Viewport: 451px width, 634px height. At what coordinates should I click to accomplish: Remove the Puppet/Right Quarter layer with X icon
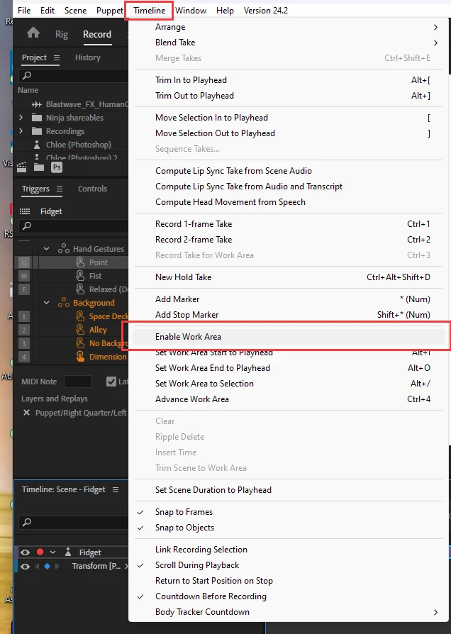pyautogui.click(x=26, y=413)
